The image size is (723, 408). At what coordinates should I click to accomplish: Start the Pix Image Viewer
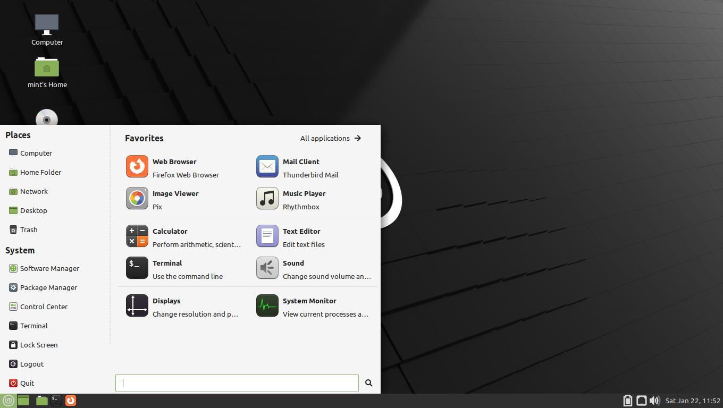point(175,199)
